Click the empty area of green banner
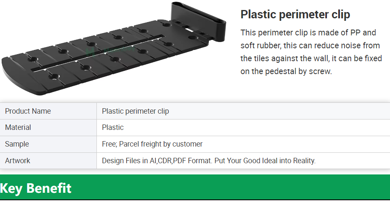 (231, 187)
